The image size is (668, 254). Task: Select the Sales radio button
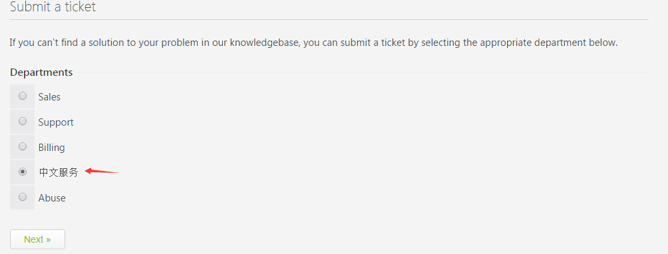[23, 96]
